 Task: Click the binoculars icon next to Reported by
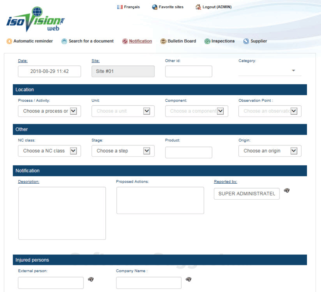click(287, 191)
